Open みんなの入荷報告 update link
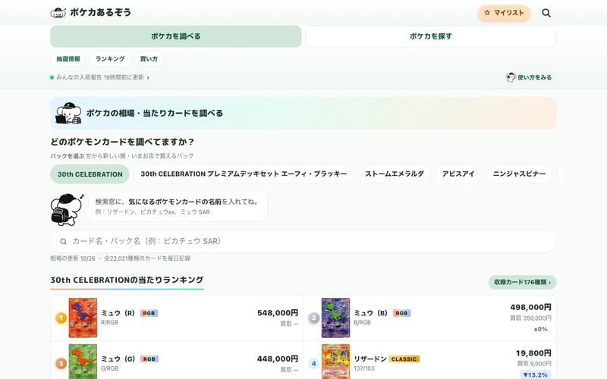This screenshot has height=379, width=607. pyautogui.click(x=100, y=77)
